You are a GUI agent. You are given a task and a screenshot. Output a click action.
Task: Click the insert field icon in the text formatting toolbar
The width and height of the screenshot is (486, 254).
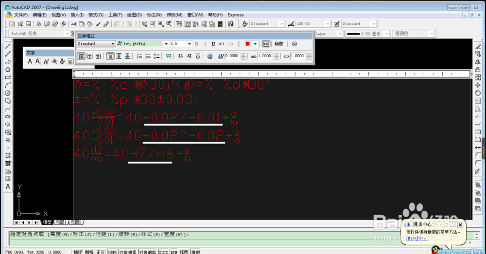pyautogui.click(x=168, y=56)
